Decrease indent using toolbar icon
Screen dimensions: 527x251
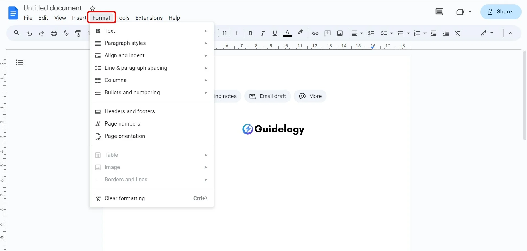pyautogui.click(x=433, y=33)
